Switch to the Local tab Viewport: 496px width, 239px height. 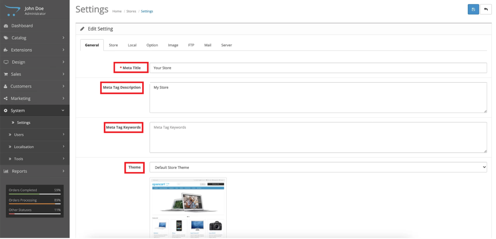pyautogui.click(x=132, y=45)
